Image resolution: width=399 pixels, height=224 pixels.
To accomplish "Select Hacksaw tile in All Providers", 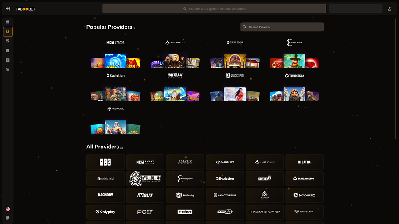I will pos(106,195).
